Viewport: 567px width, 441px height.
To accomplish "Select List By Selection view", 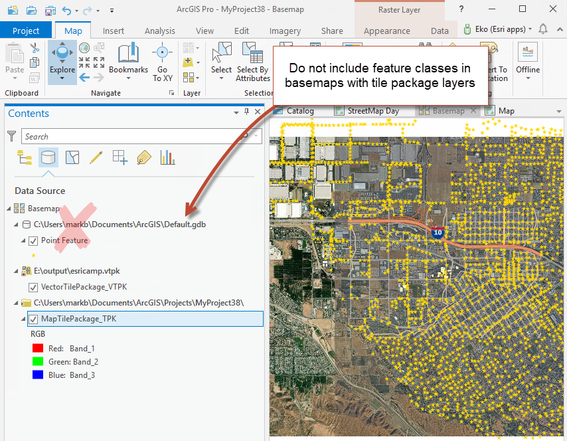I will pos(72,157).
